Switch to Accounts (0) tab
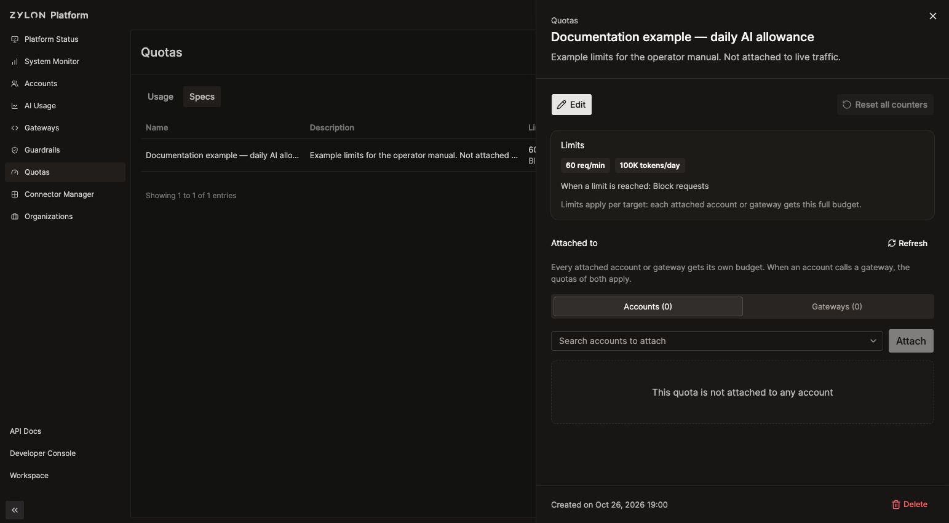This screenshot has width=949, height=523. point(648,306)
